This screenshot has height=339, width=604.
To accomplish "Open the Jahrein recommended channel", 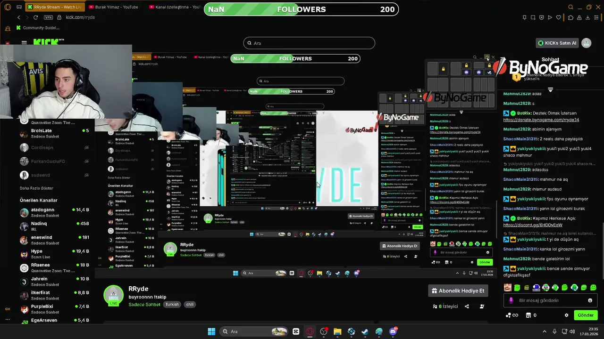I will pyautogui.click(x=54, y=281).
